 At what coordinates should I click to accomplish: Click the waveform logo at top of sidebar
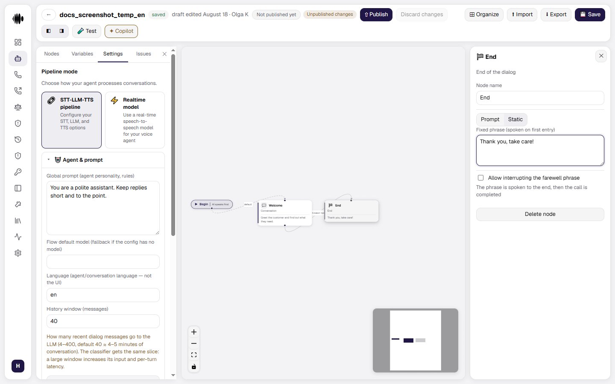coord(18,19)
